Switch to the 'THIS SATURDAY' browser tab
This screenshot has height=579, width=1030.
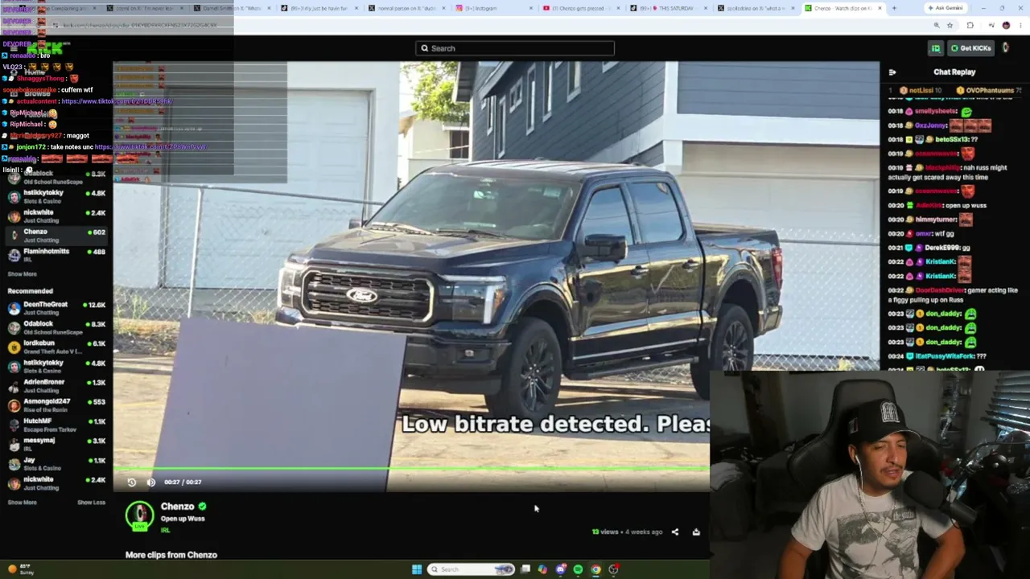coord(668,8)
